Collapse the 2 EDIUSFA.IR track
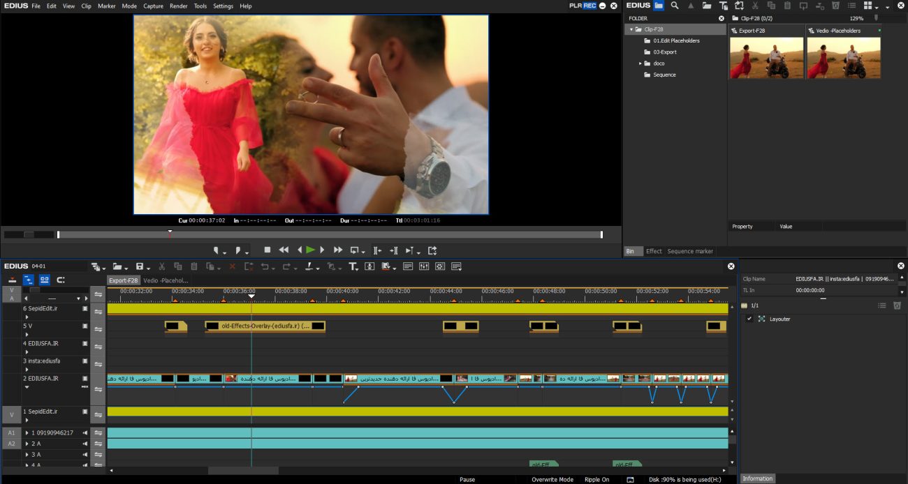Screen dimensions: 908x484 pos(27,387)
